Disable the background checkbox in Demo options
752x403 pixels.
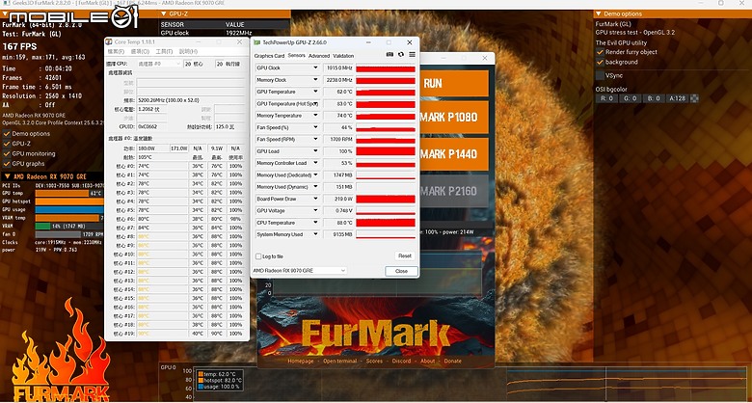[600, 62]
